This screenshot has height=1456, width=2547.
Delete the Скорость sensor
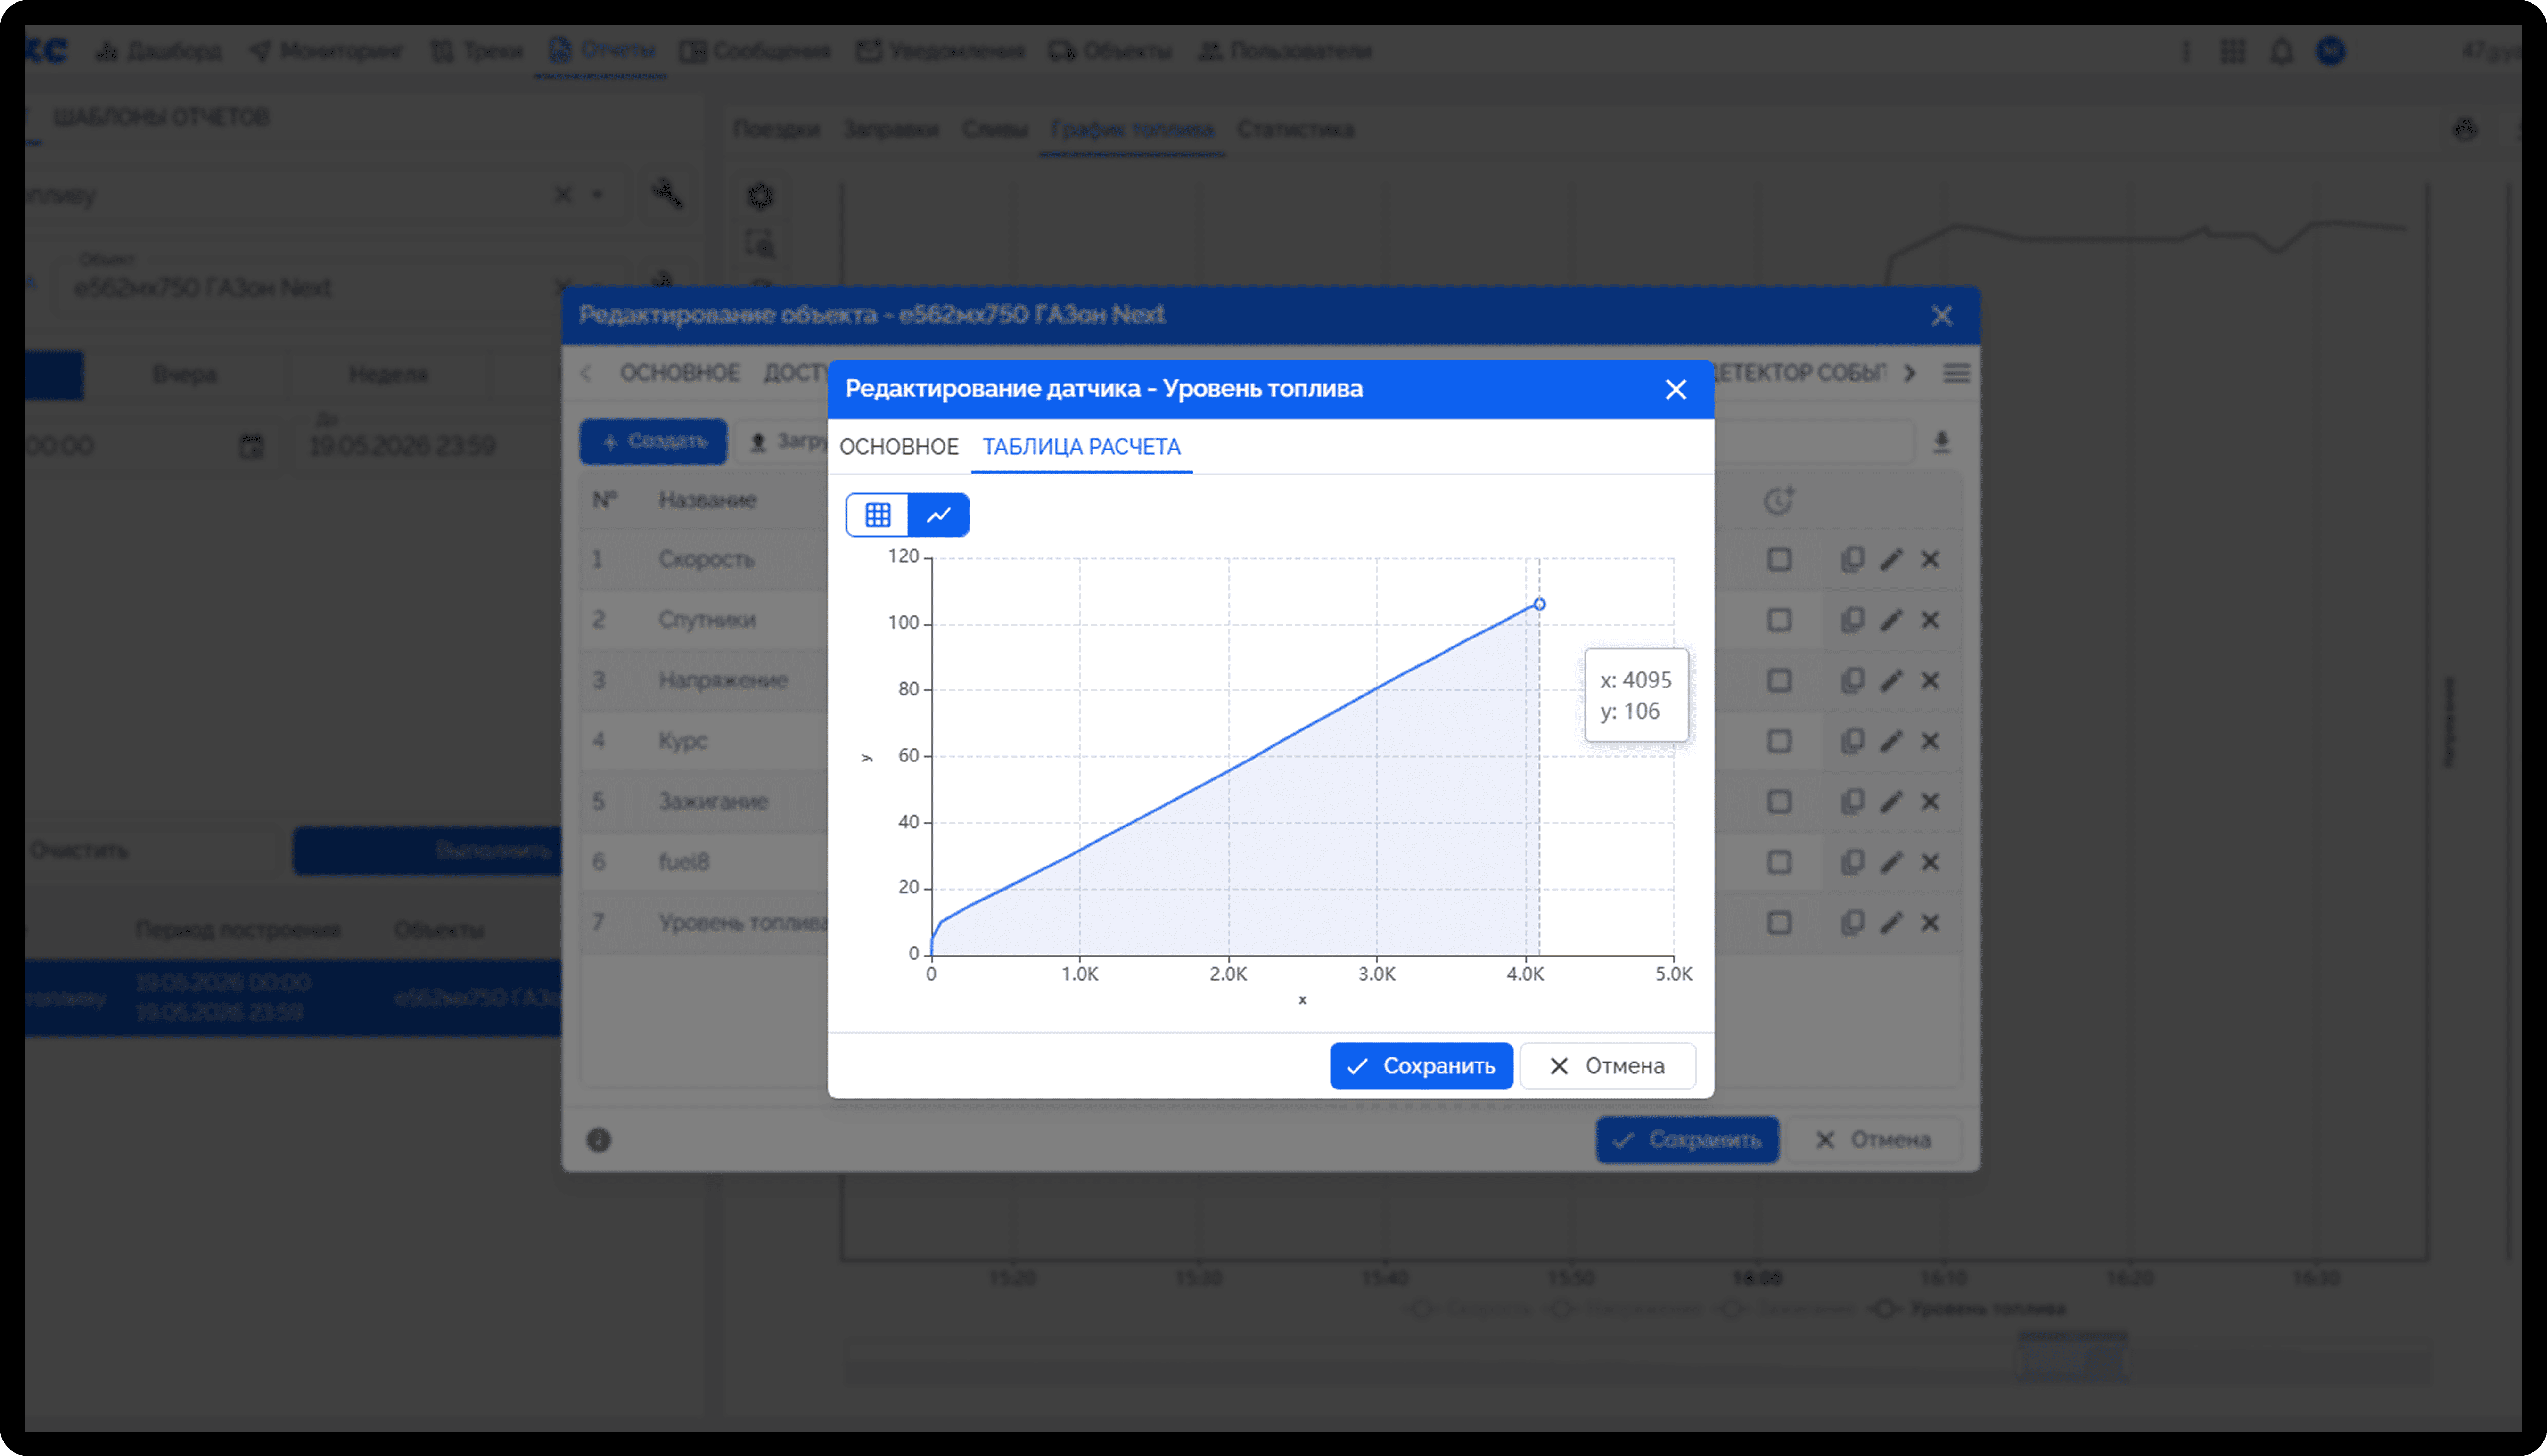coord(1930,560)
